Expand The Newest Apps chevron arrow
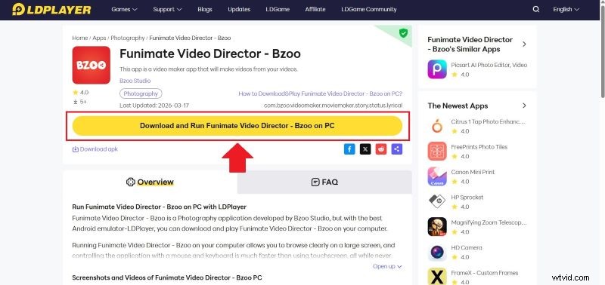Image resolution: width=605 pixels, height=285 pixels. pyautogui.click(x=524, y=106)
